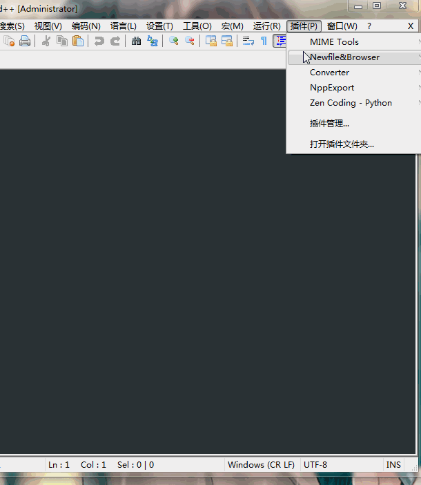Image resolution: width=421 pixels, height=485 pixels.
Task: Expand Zen Coding - Python submenu
Action: coord(354,103)
